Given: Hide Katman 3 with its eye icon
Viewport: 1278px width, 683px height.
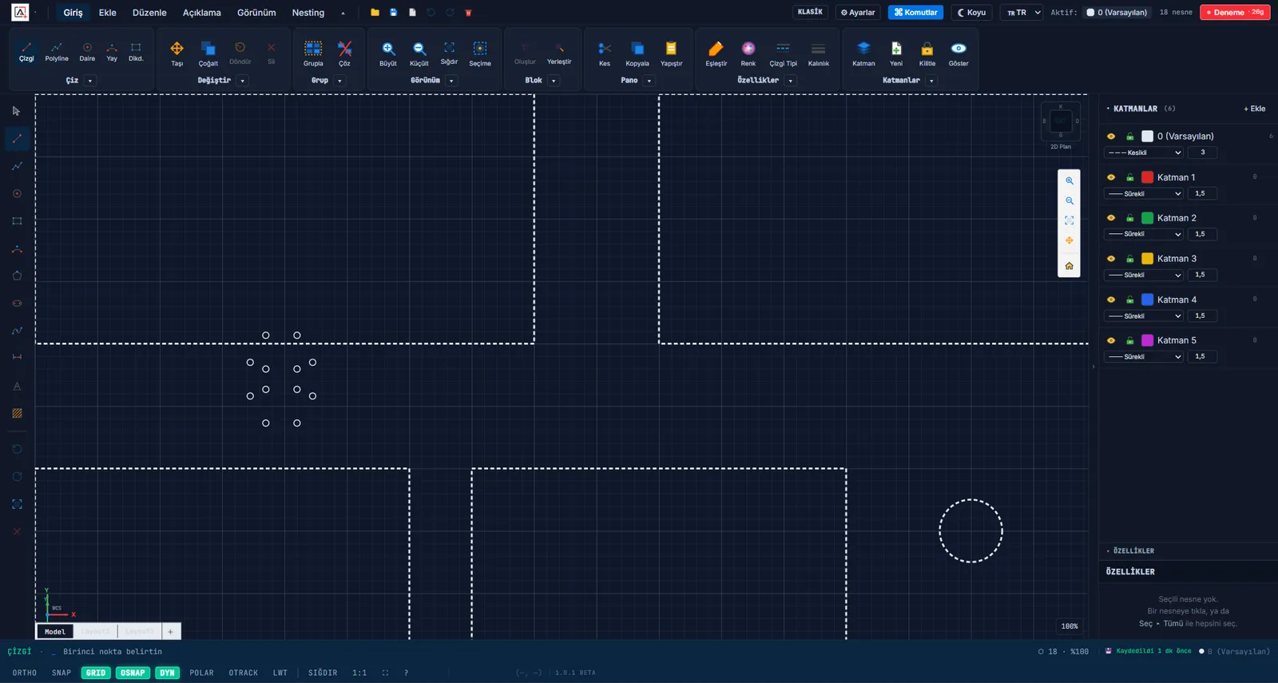Looking at the screenshot, I should (1110, 259).
